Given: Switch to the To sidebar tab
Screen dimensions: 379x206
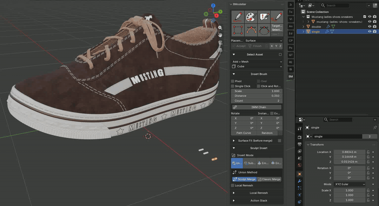Looking at the screenshot, I should point(291,12).
